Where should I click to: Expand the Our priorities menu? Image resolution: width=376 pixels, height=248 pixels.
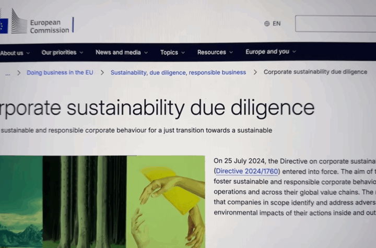pos(62,52)
